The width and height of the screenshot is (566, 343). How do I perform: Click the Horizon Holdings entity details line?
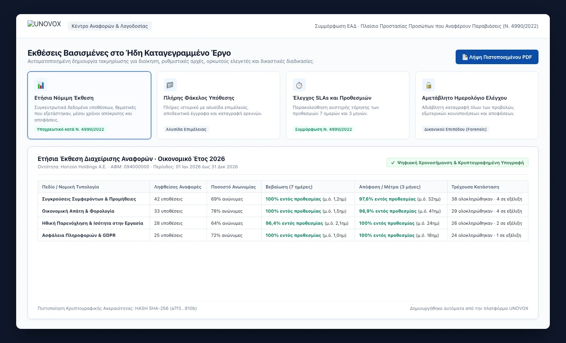coord(138,167)
